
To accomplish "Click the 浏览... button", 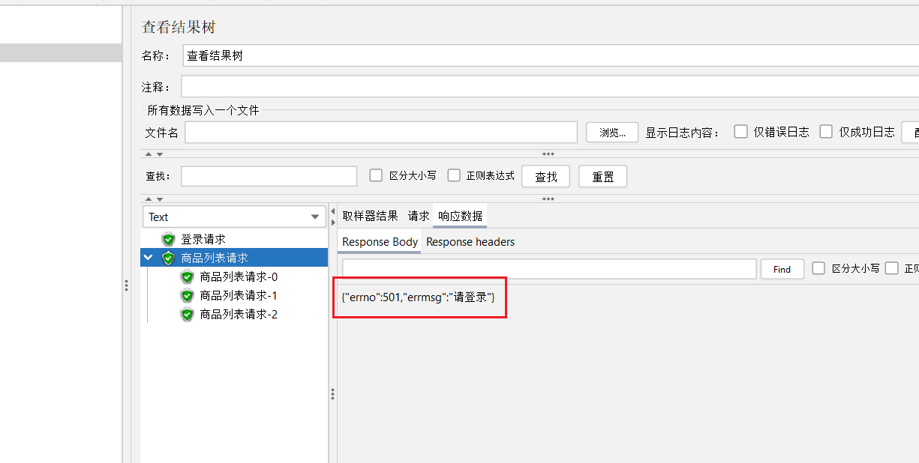I will (611, 133).
